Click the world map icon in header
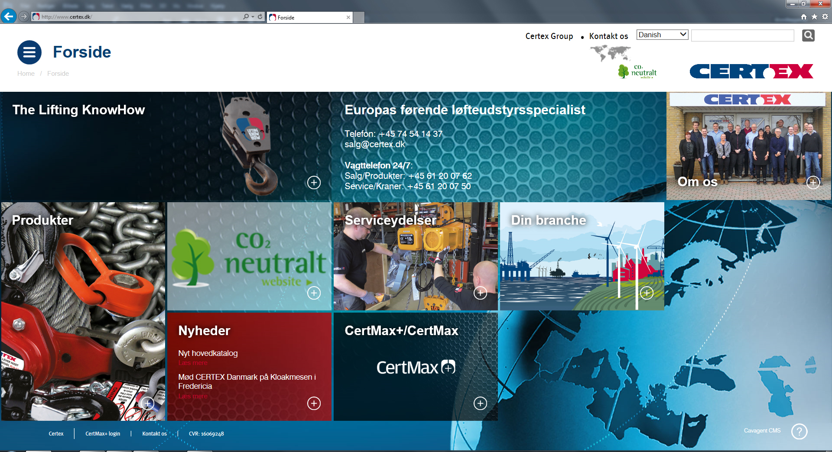 [x=611, y=54]
